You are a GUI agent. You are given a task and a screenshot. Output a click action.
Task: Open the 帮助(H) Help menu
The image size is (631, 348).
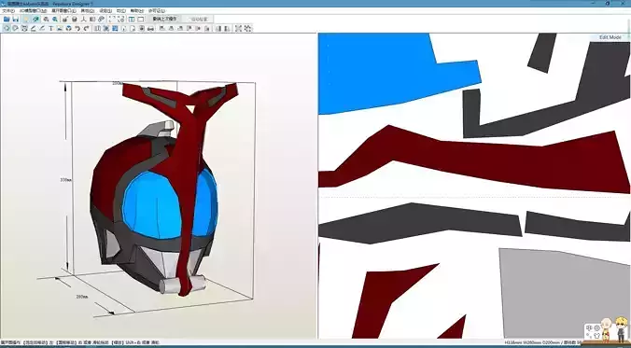[137, 11]
